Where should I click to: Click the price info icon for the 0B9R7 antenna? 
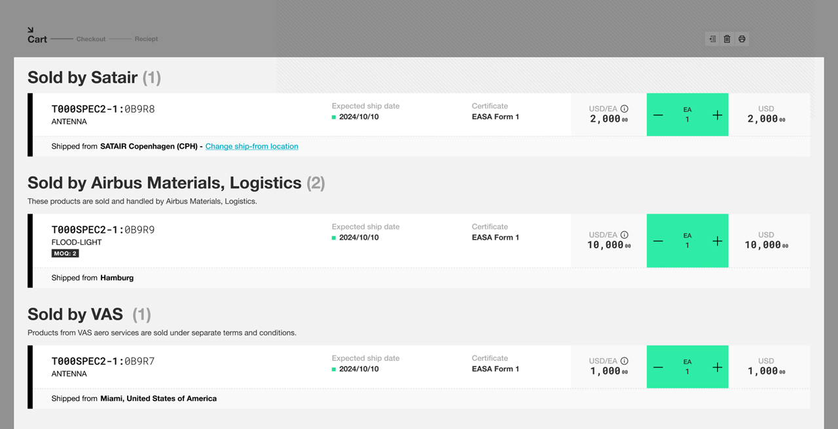coord(625,361)
